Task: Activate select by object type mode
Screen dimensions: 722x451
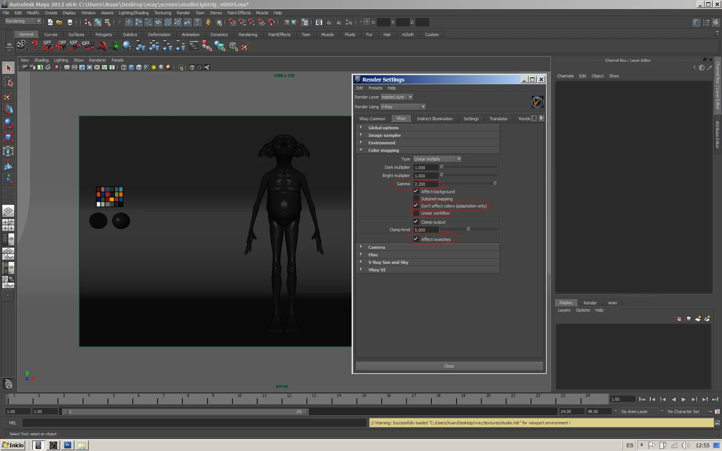Action: pyautogui.click(x=98, y=23)
